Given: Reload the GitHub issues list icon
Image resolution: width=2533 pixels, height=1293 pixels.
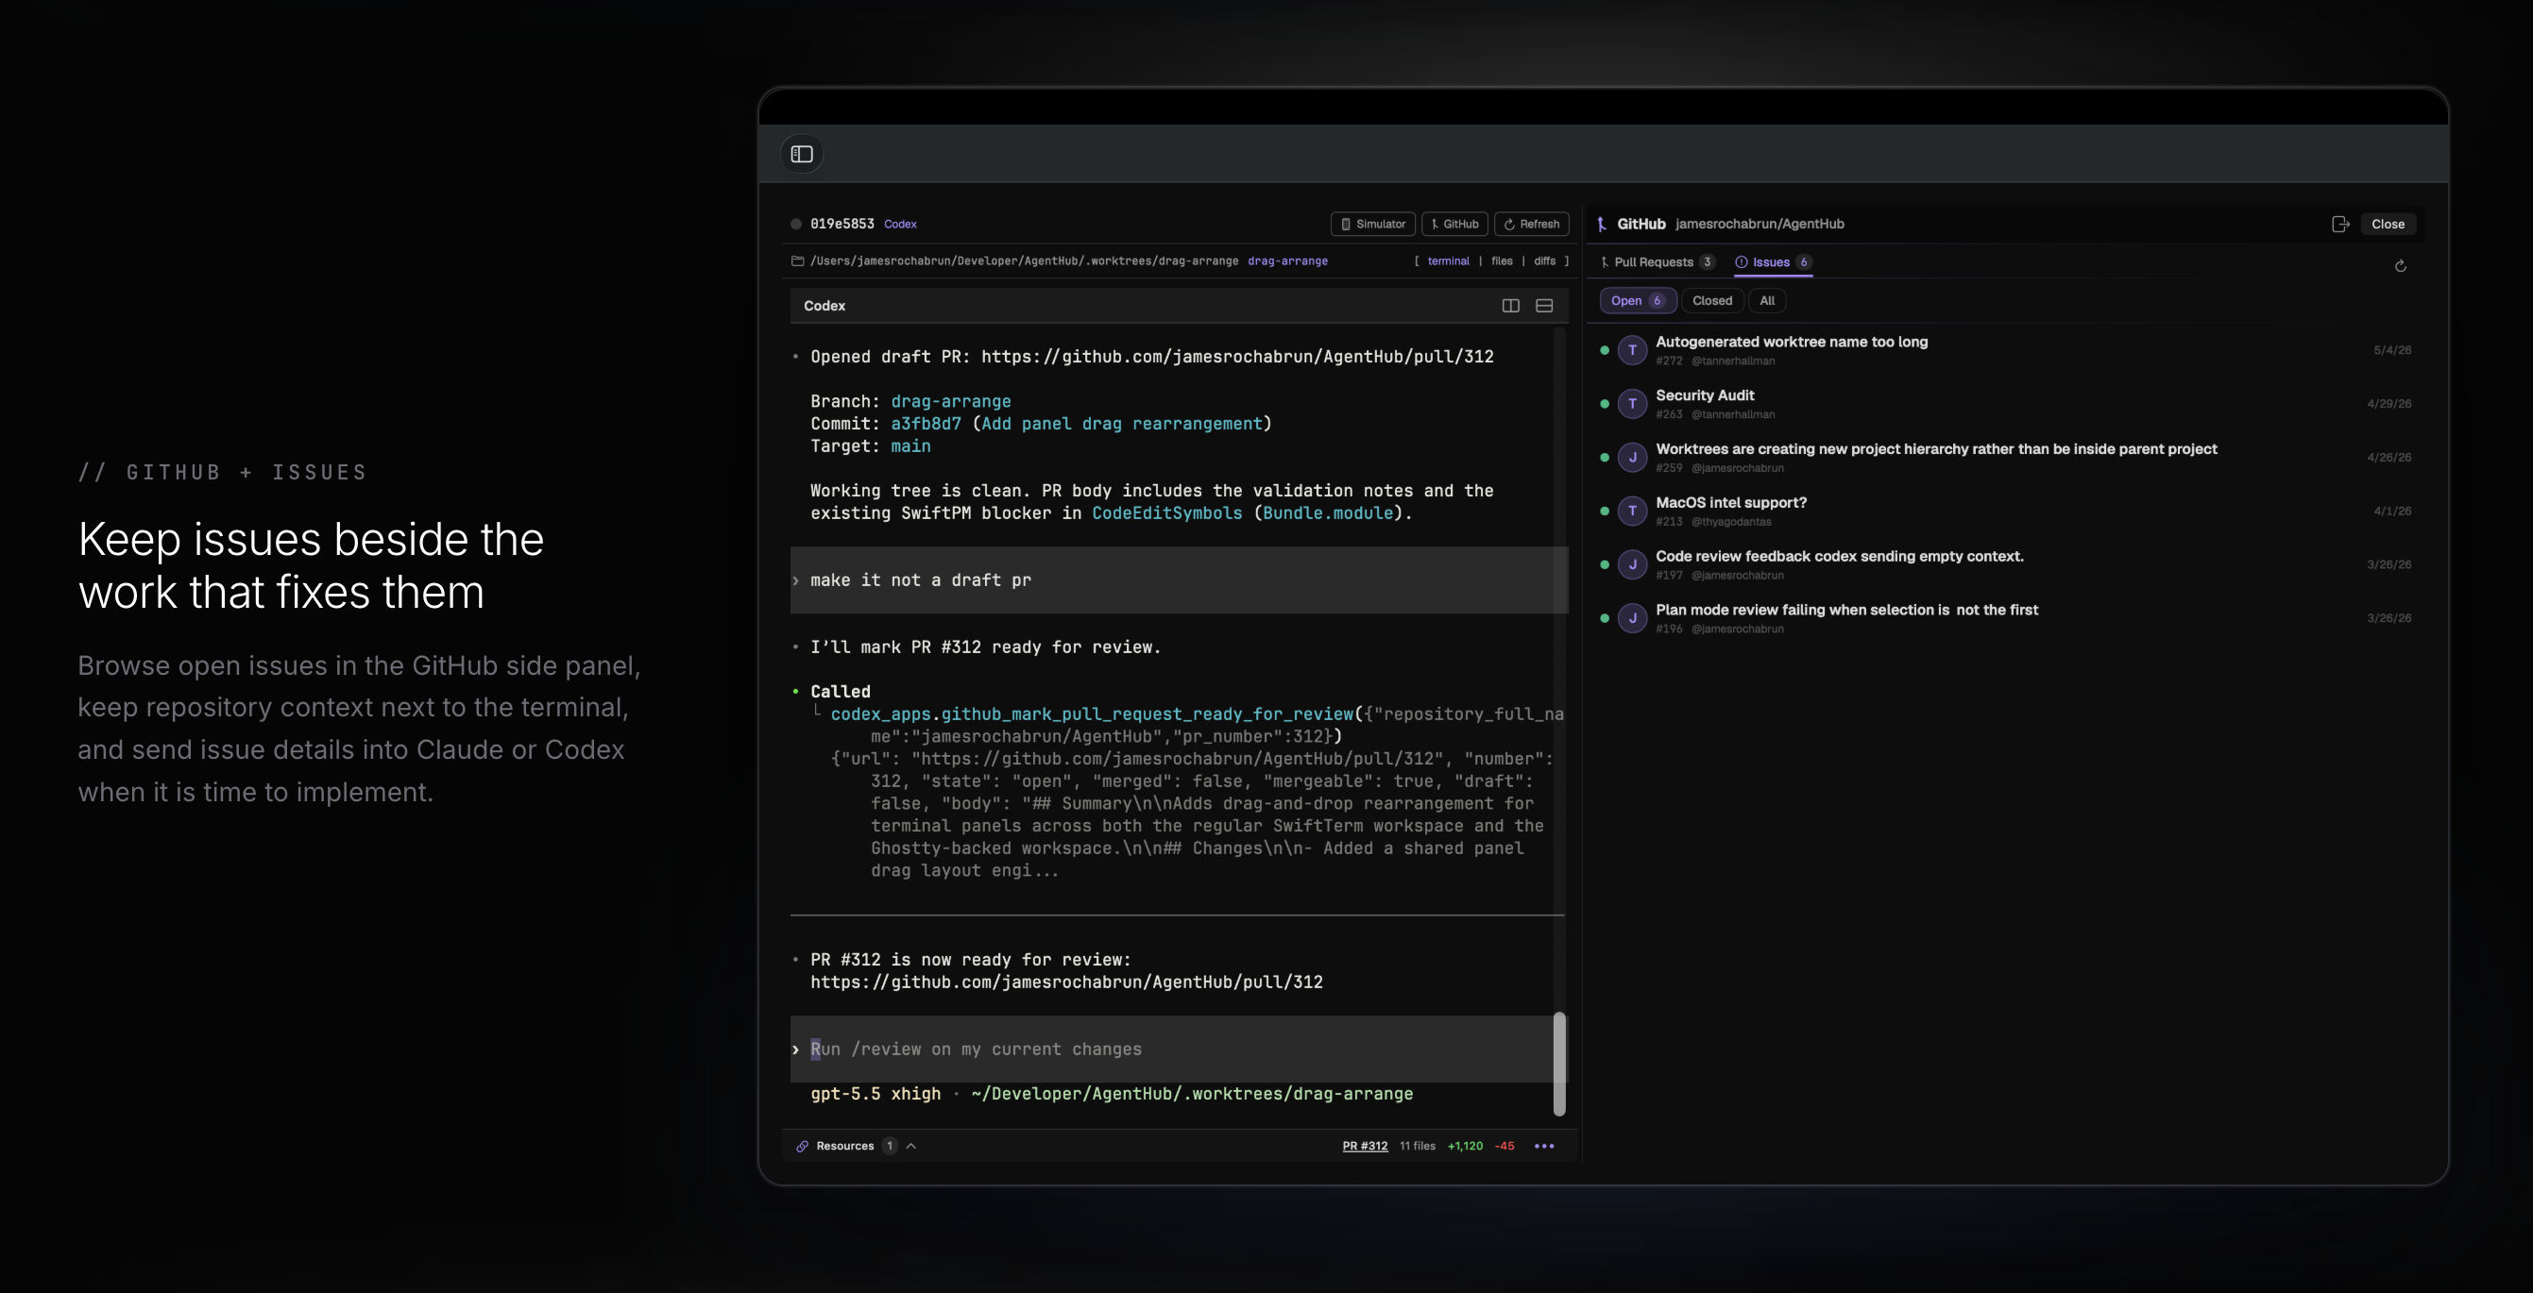Looking at the screenshot, I should tap(2400, 266).
